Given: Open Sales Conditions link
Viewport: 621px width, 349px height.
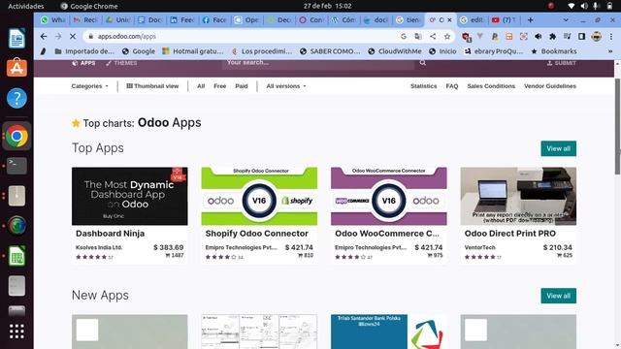Looking at the screenshot, I should pos(491,86).
